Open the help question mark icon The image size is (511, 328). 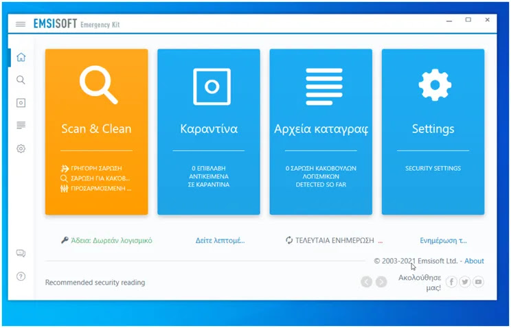click(x=21, y=277)
